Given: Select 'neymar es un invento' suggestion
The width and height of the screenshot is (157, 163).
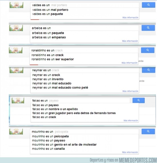Looking at the screenshot, I should point(48,79).
